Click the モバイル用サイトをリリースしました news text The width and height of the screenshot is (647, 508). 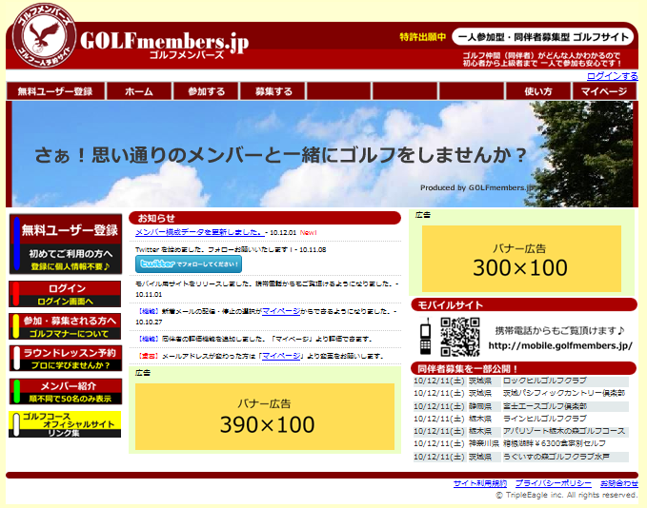click(266, 289)
